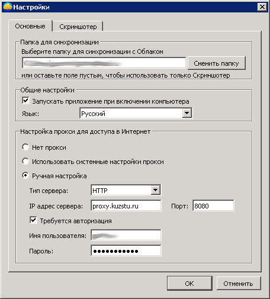270x299 pixels.
Task: Click the Отменить cancel button
Action: pos(239,284)
